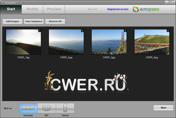Select the CWER_1.jpg thumbnail
The width and height of the screenshot is (176, 118).
point(23,42)
